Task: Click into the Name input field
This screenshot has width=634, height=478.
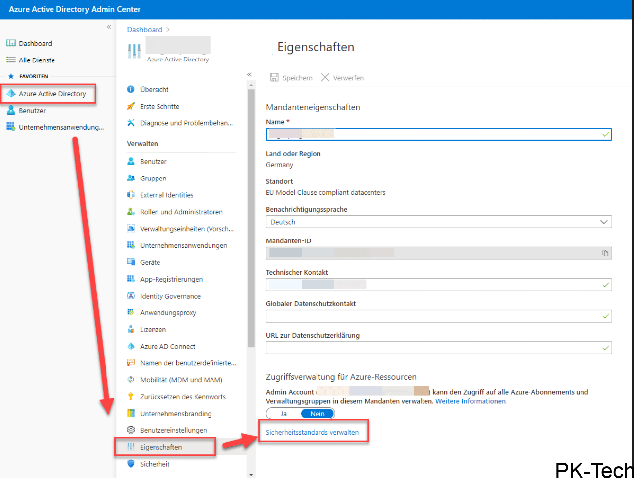Action: coord(439,134)
